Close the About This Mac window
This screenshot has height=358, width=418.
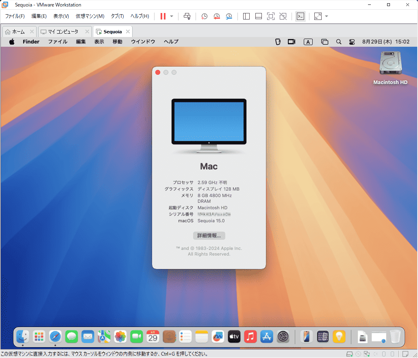point(158,72)
